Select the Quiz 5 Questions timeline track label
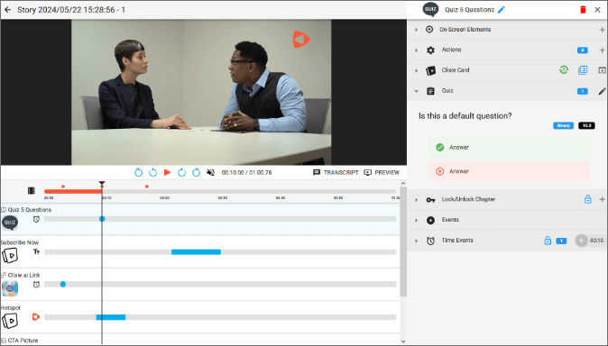This screenshot has width=608, height=346. [30, 210]
